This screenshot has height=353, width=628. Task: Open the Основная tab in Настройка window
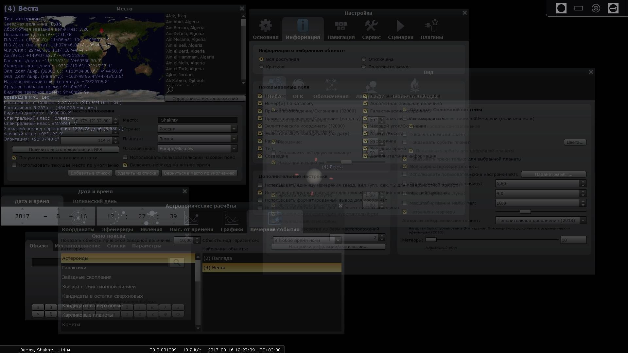266,29
